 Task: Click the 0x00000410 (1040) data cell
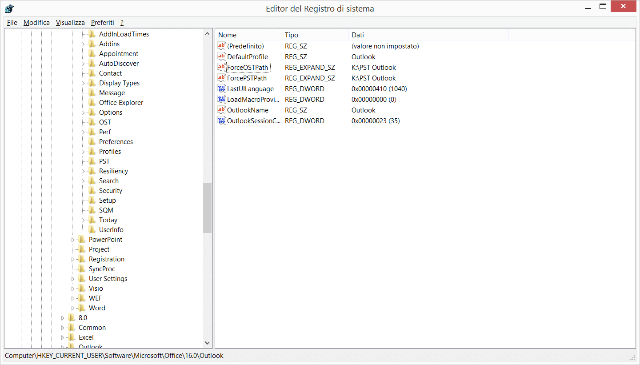point(379,89)
